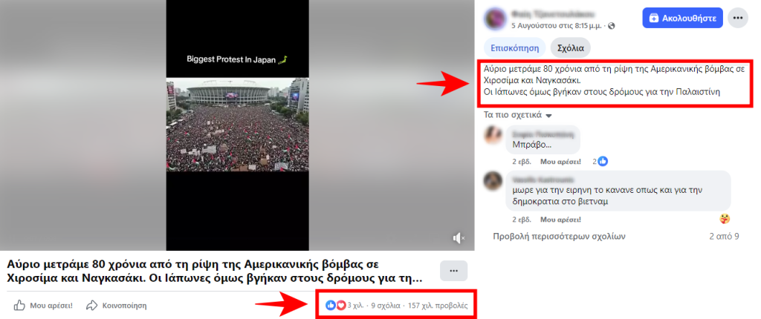
Task: Click the reaction emoji on the Vietnam comment
Action: 725,219
